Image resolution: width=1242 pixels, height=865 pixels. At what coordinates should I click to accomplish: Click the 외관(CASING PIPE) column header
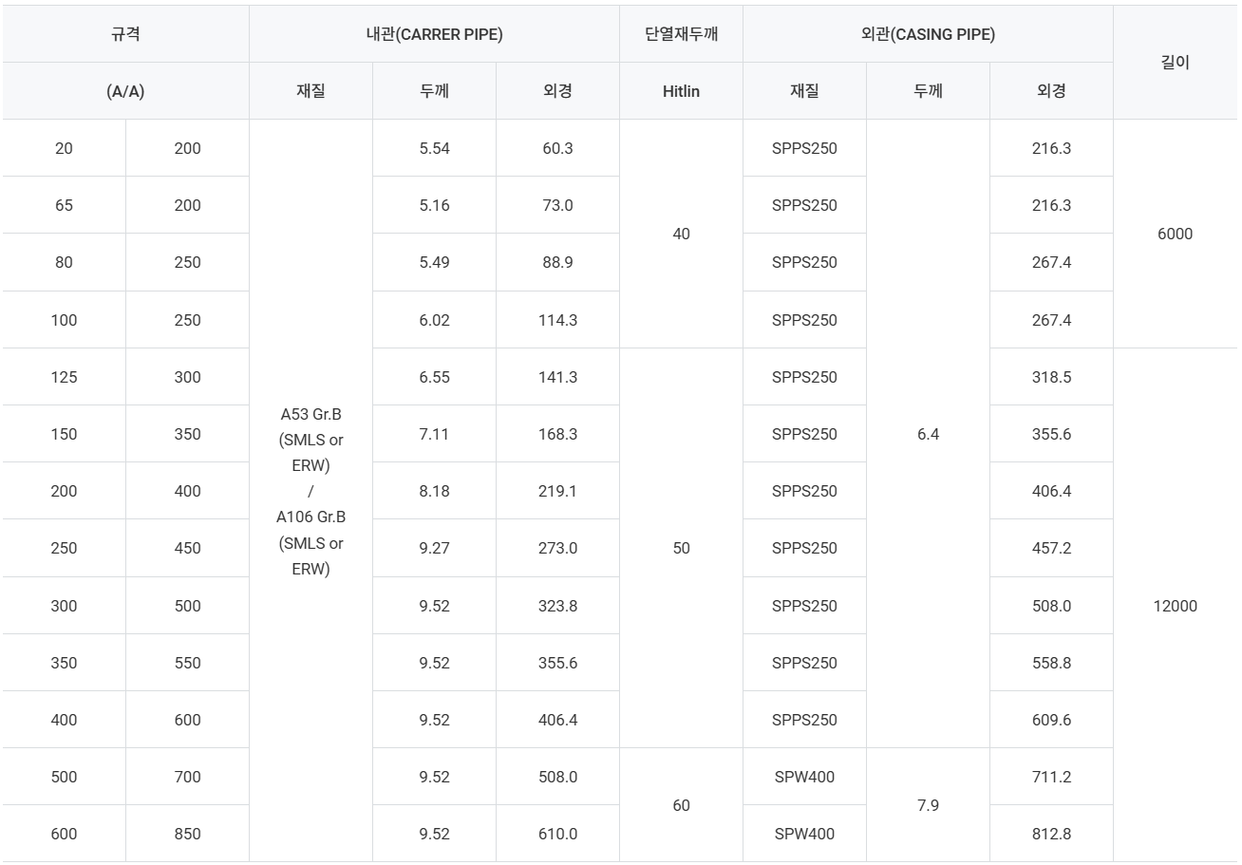click(x=928, y=34)
